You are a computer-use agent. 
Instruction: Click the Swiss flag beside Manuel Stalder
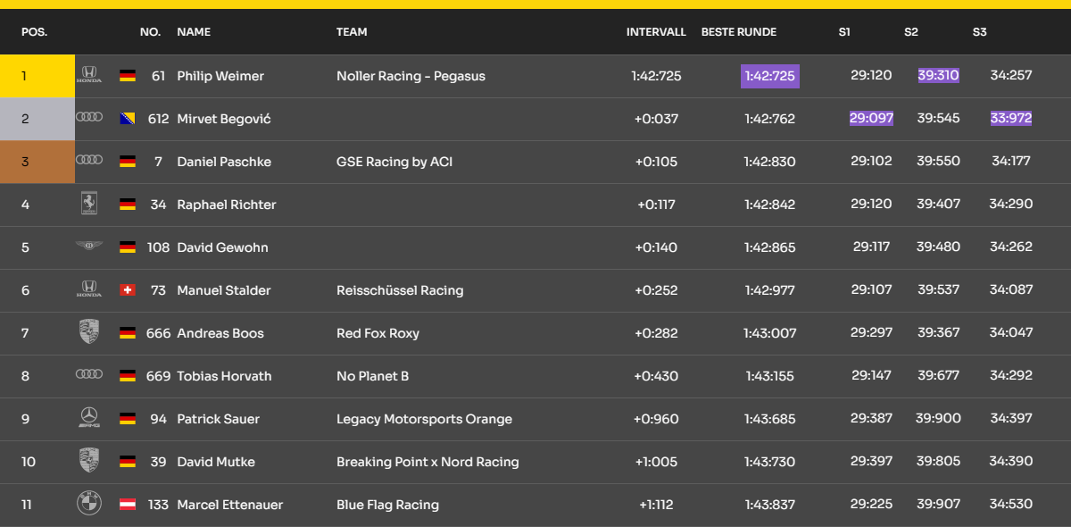click(128, 290)
